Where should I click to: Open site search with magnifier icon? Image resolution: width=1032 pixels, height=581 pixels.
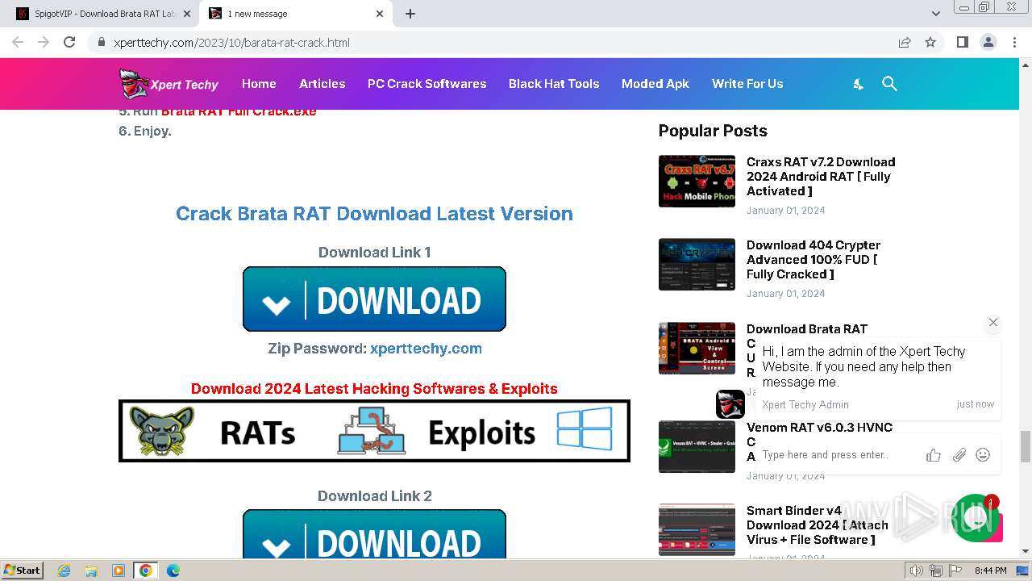pyautogui.click(x=889, y=84)
